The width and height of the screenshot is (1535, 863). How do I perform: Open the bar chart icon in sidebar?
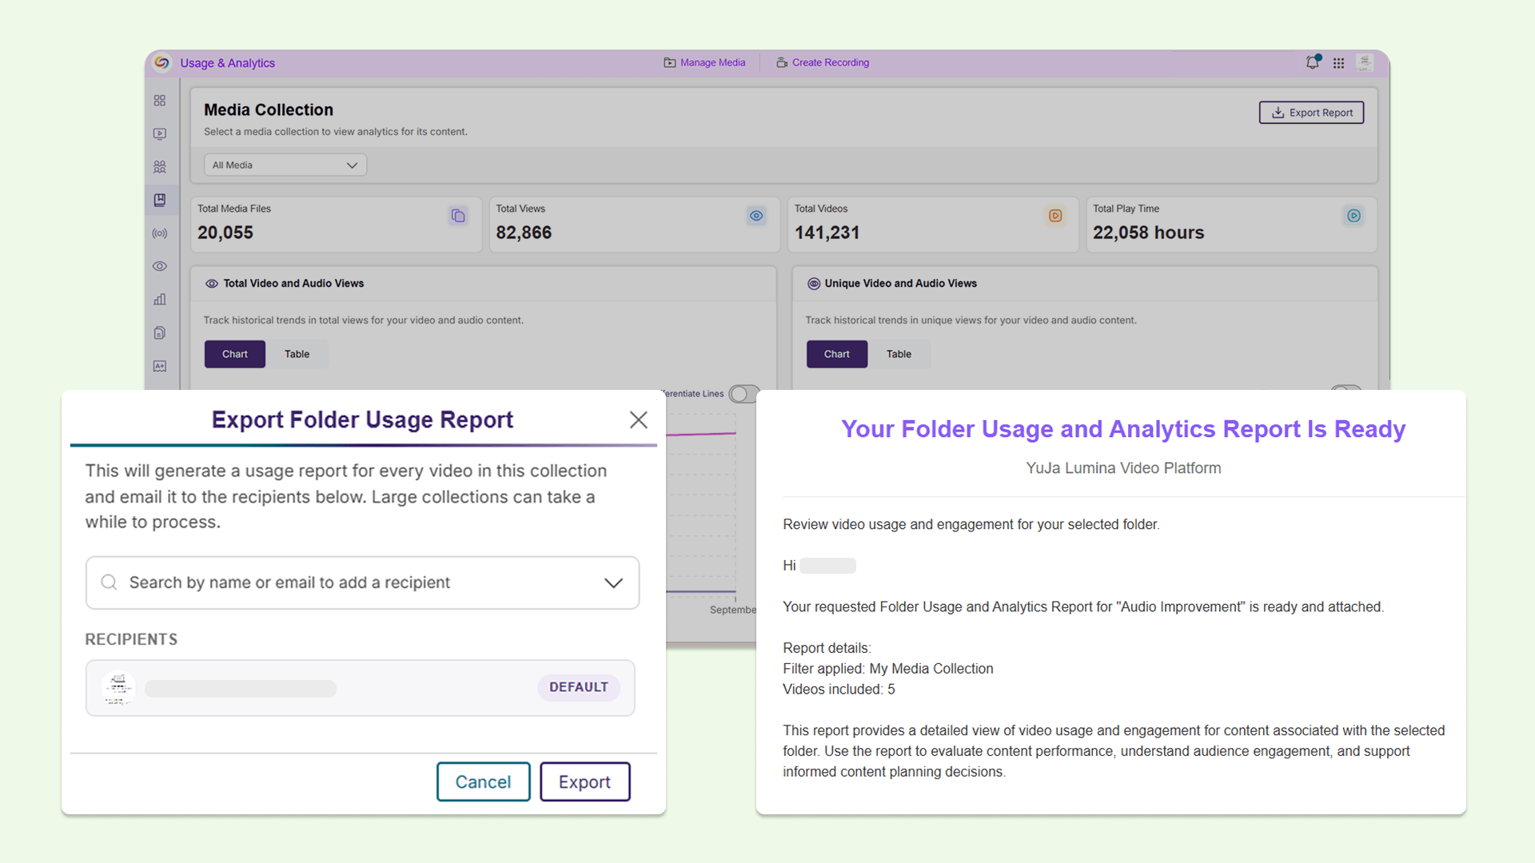pyautogui.click(x=160, y=300)
